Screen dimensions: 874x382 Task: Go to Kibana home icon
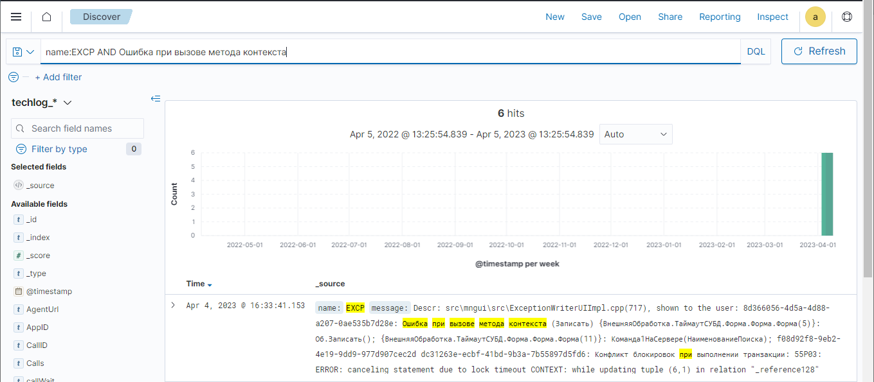pos(46,17)
